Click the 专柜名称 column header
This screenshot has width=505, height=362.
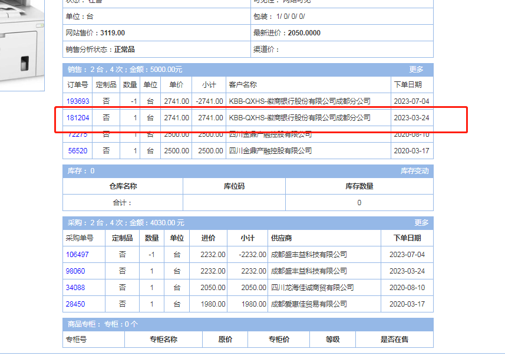coord(164,340)
